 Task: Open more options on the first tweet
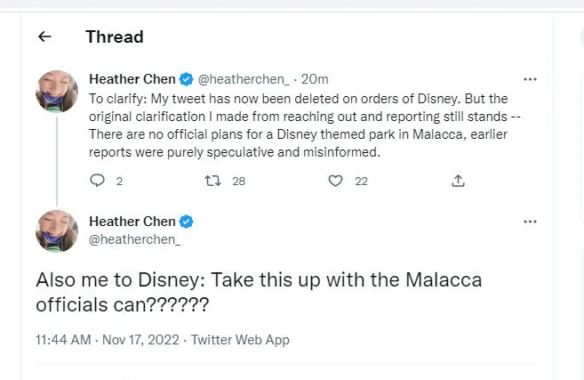coord(530,79)
